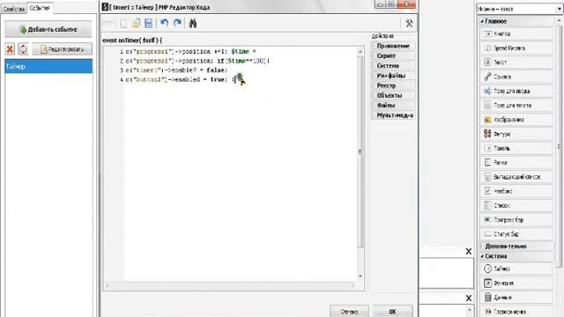Expand the Скрипт actions category
This screenshot has width=564, height=317.
pyautogui.click(x=393, y=56)
